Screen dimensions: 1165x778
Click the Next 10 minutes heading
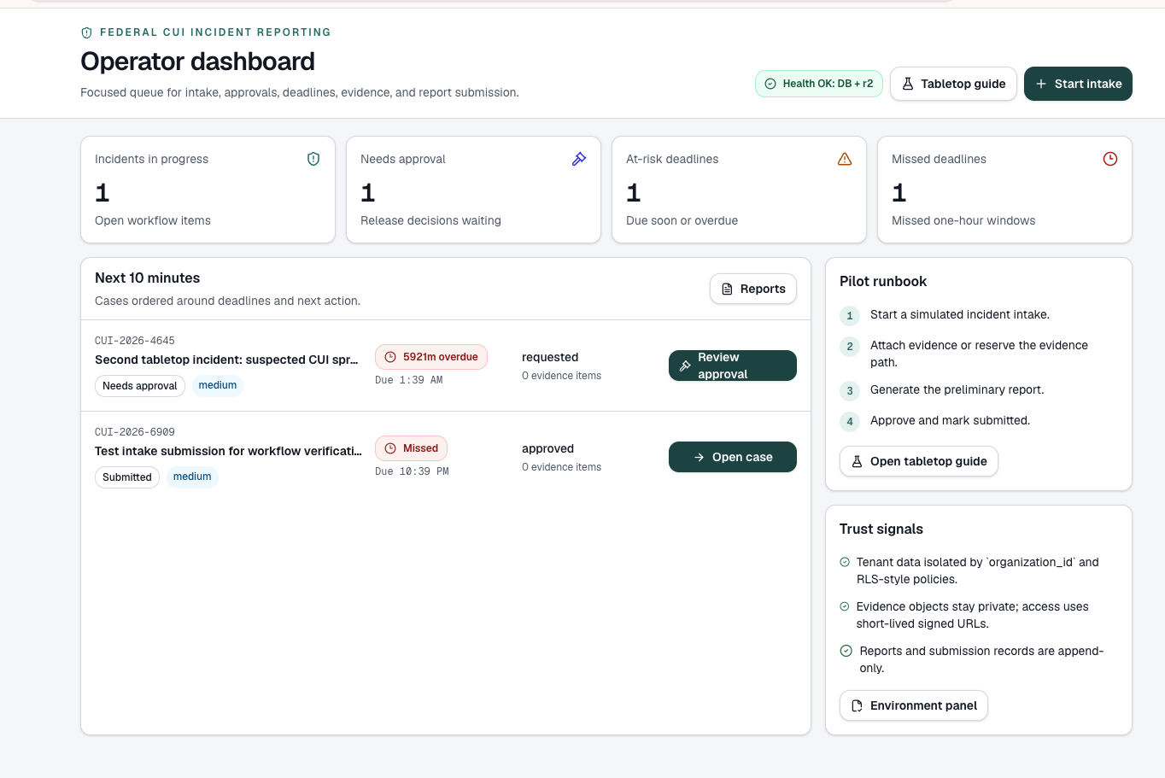tap(147, 278)
